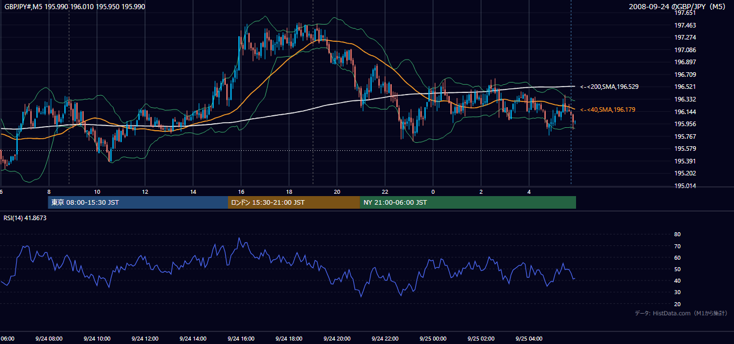
Task: Click the 9/25 00:00 time label
Action: tap(433, 339)
